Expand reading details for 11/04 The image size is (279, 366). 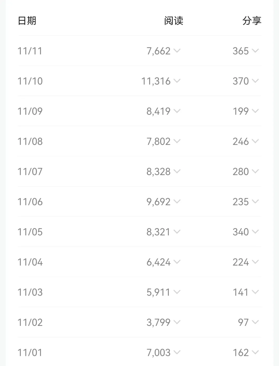[x=177, y=262]
